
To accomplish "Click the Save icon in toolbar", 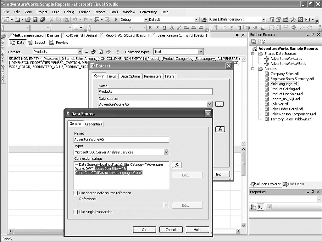I will click(x=35, y=20).
